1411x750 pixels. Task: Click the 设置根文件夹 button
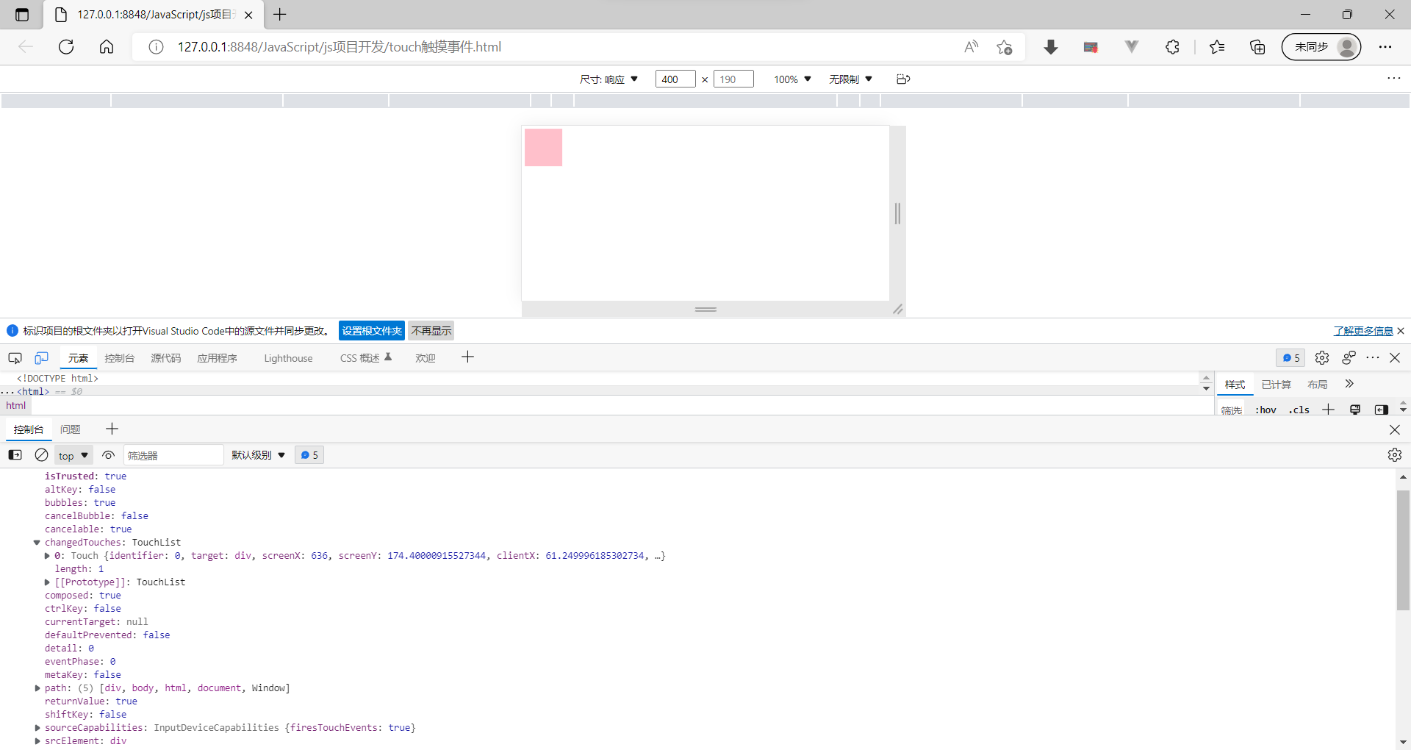(x=371, y=330)
